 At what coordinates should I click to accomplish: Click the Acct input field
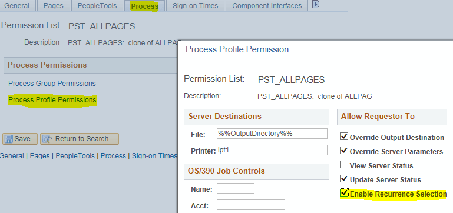click(x=251, y=205)
